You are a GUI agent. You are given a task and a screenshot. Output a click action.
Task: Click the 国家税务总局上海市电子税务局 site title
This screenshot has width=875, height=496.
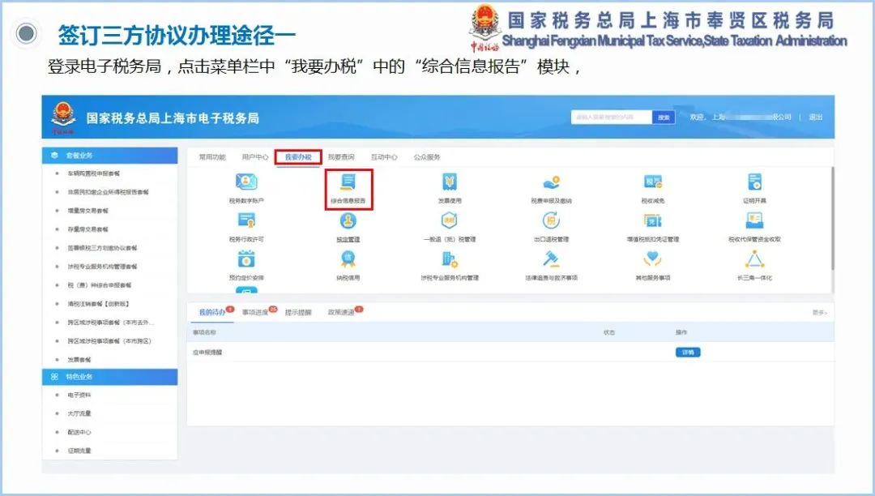coord(173,118)
